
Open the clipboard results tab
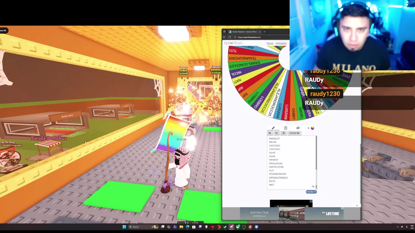(285, 128)
